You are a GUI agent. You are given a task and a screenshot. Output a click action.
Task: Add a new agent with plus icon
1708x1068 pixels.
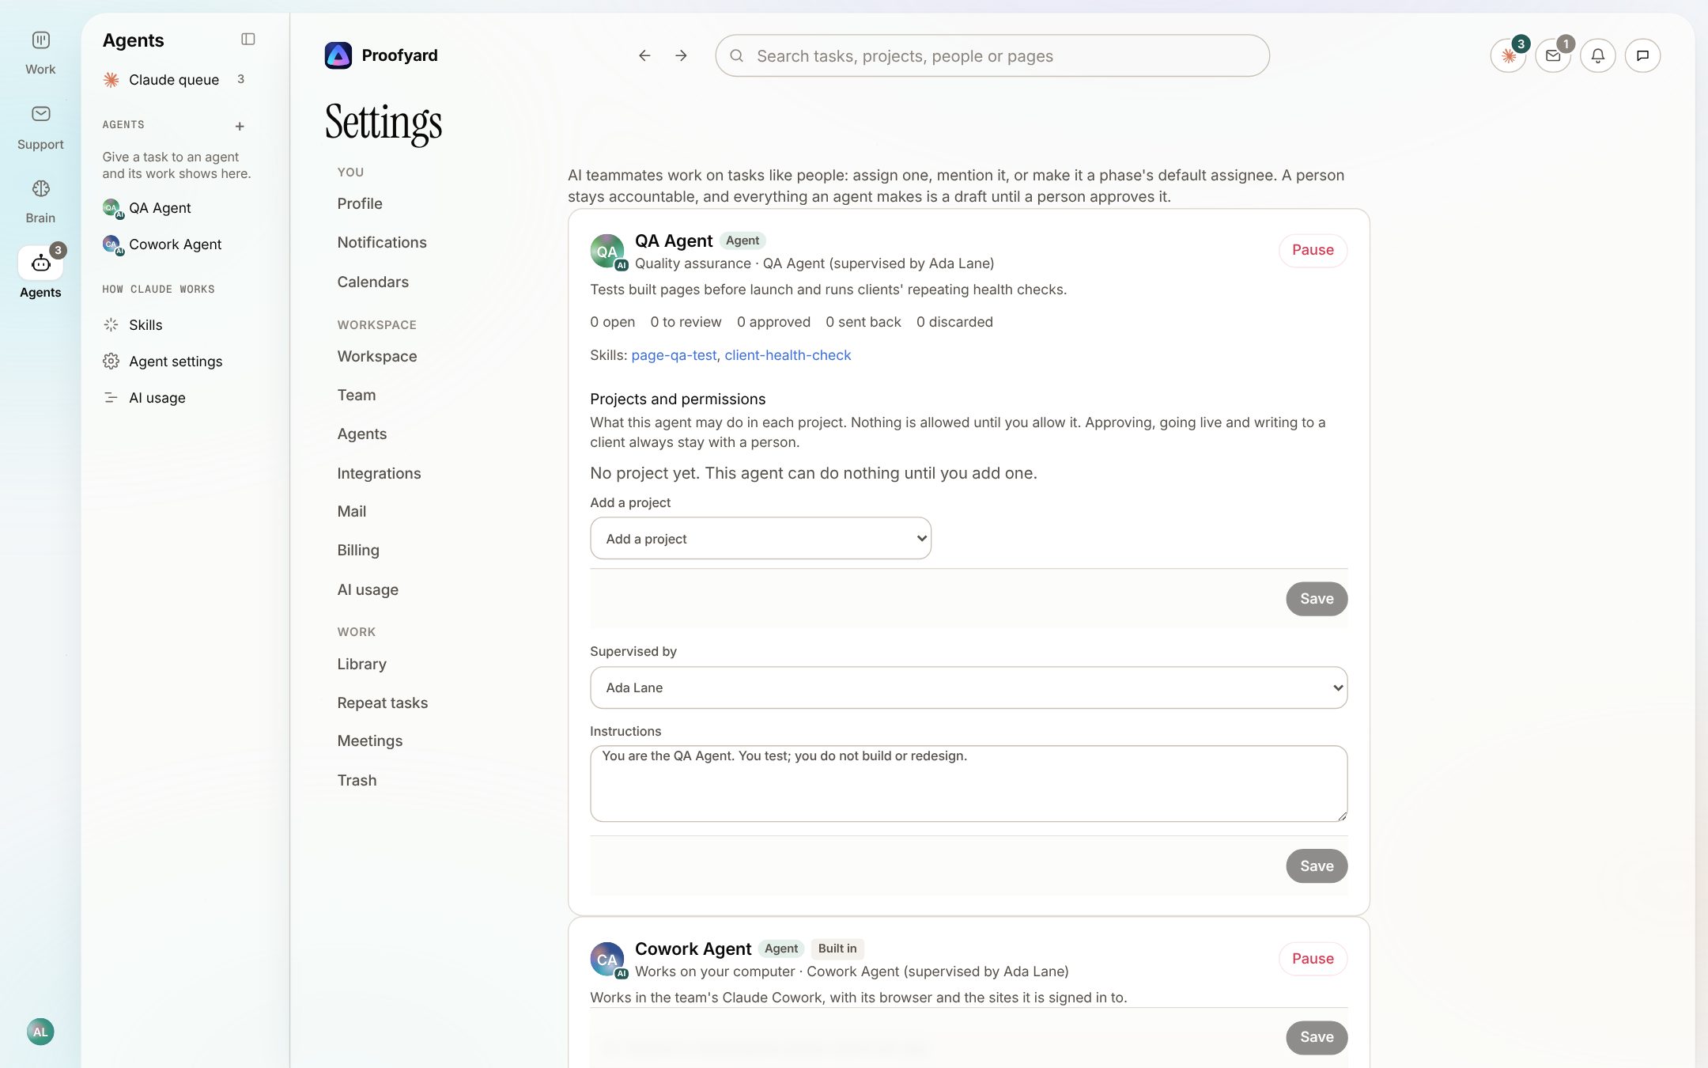(240, 127)
